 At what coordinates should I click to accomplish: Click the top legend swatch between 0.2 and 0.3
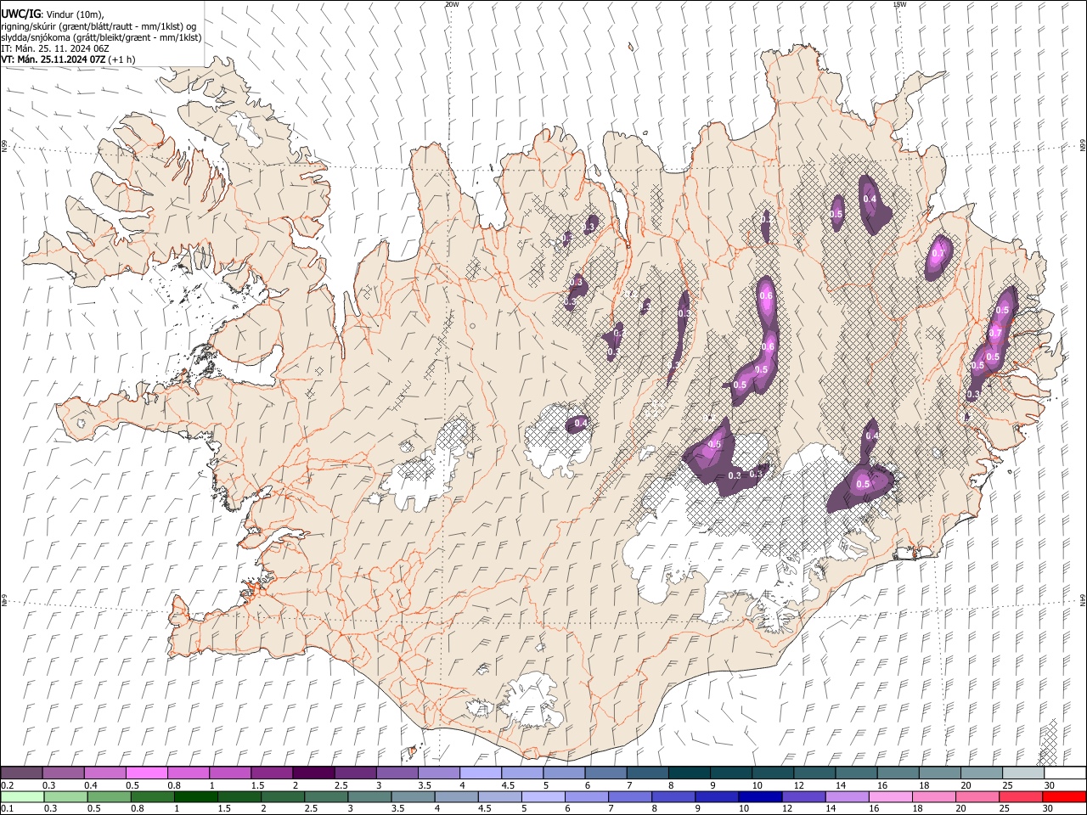[x=21, y=773]
